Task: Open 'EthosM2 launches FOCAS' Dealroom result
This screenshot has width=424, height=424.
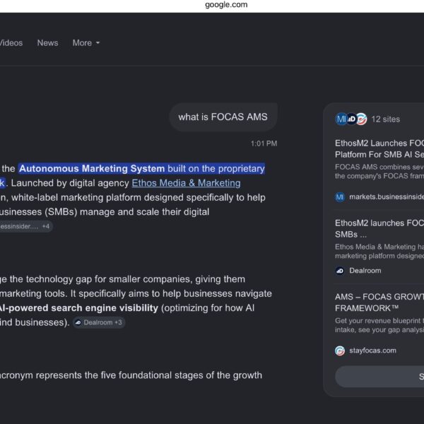Action: point(379,228)
